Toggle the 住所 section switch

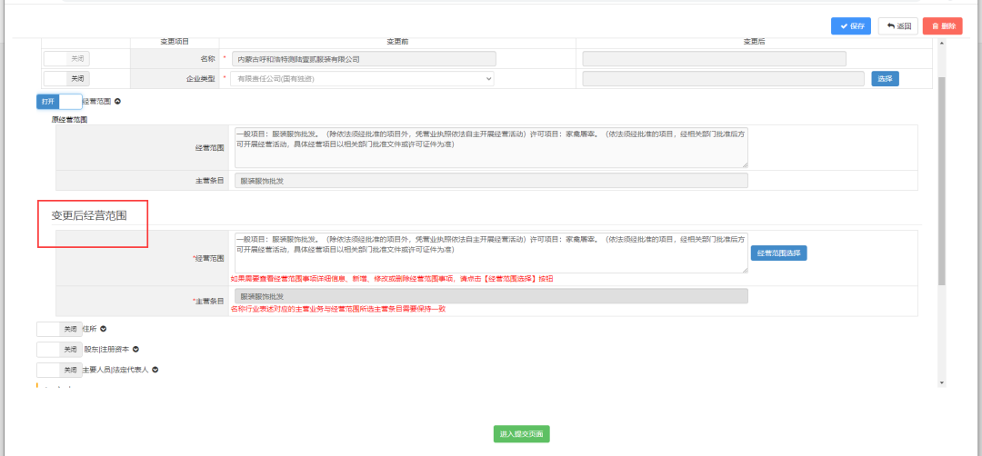(59, 329)
